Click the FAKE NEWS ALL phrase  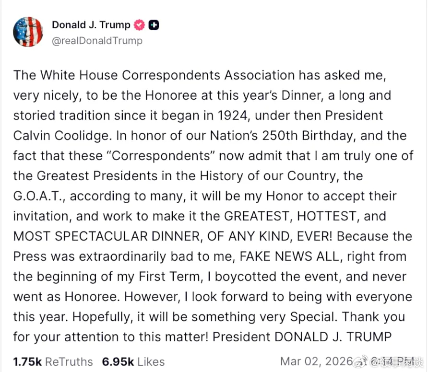289,256
